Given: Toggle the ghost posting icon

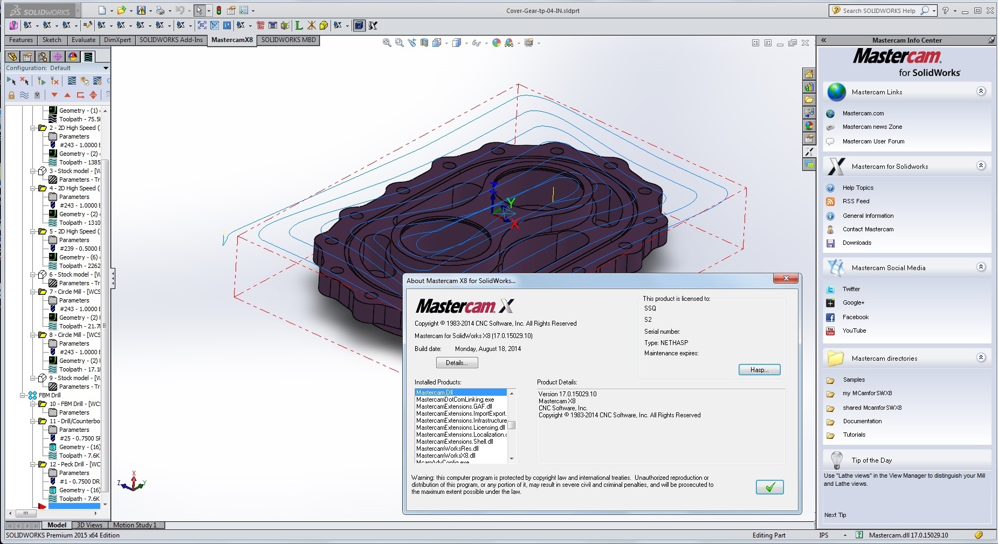Looking at the screenshot, I should (x=37, y=95).
